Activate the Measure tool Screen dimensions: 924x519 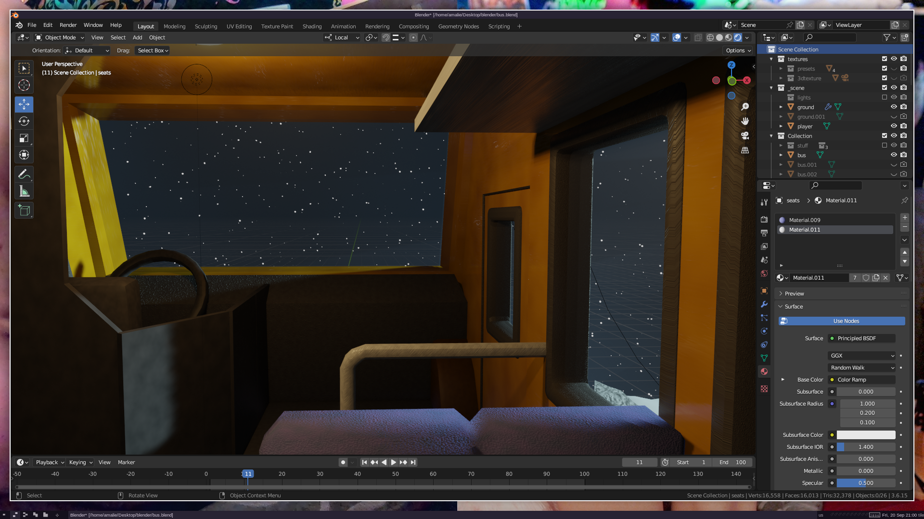pos(24,192)
